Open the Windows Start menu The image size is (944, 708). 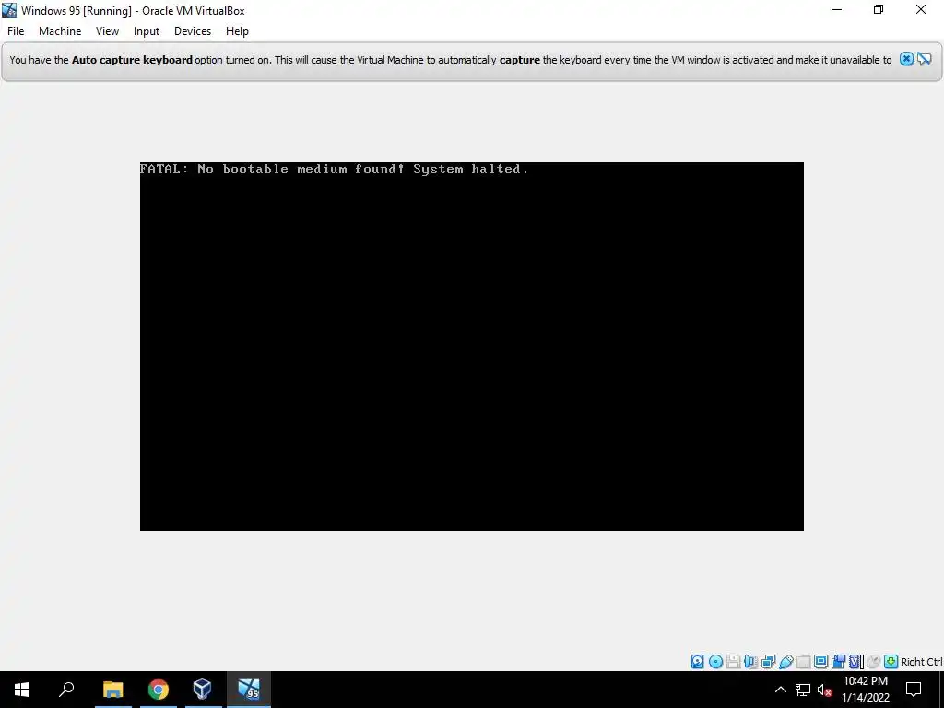(x=22, y=690)
